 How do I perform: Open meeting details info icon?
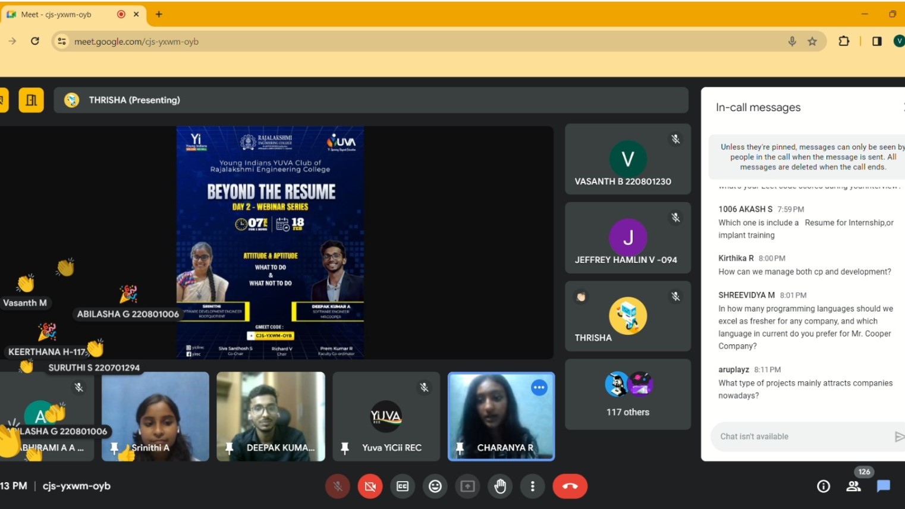[824, 486]
